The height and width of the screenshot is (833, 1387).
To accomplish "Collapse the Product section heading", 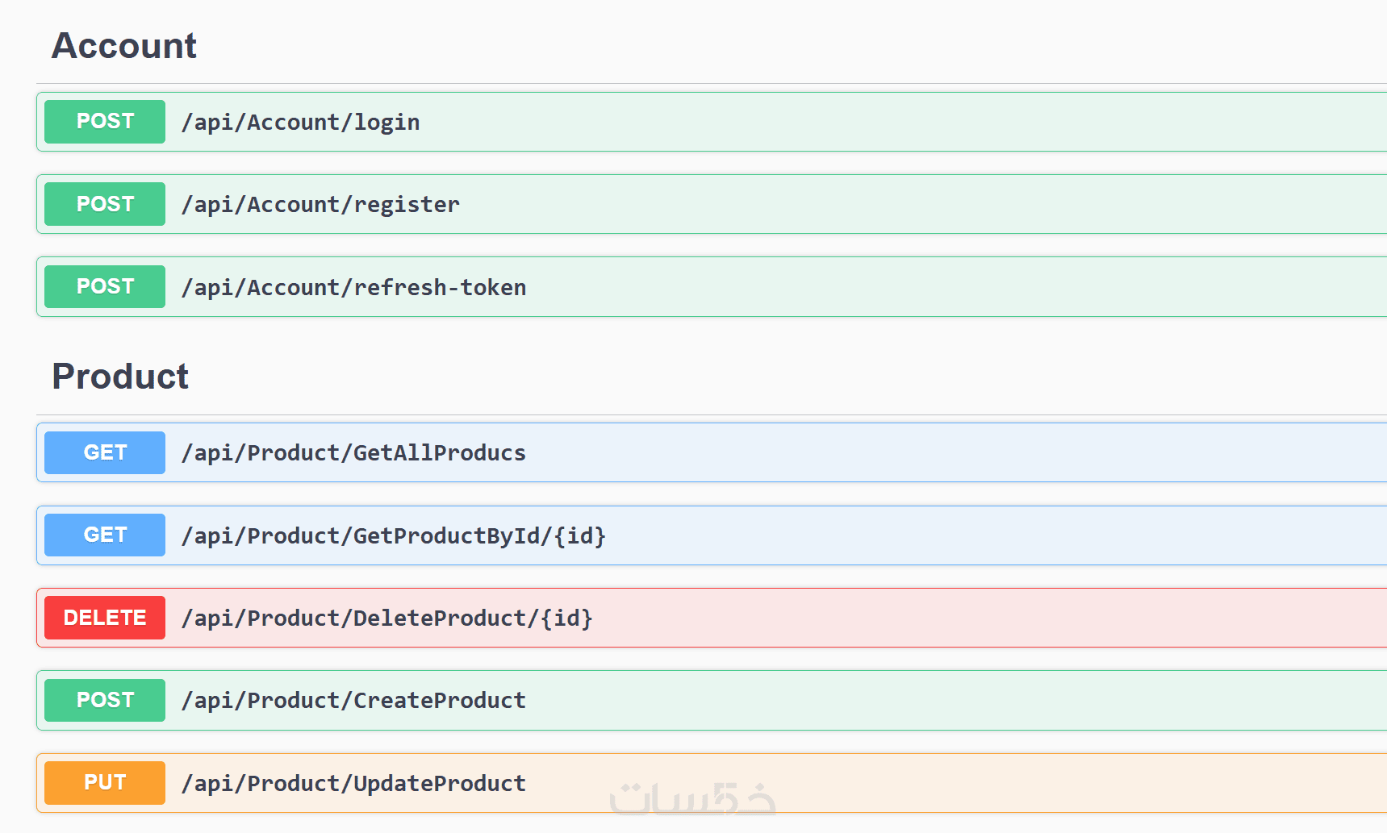I will click(x=120, y=377).
